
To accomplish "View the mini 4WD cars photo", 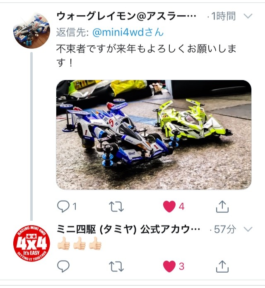I will click(x=154, y=135).
